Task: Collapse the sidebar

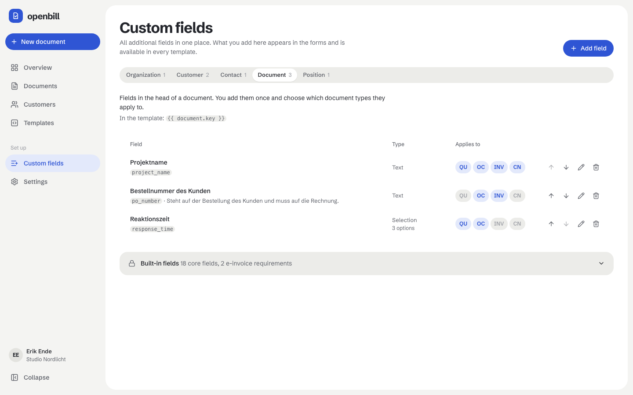Action: point(53,377)
